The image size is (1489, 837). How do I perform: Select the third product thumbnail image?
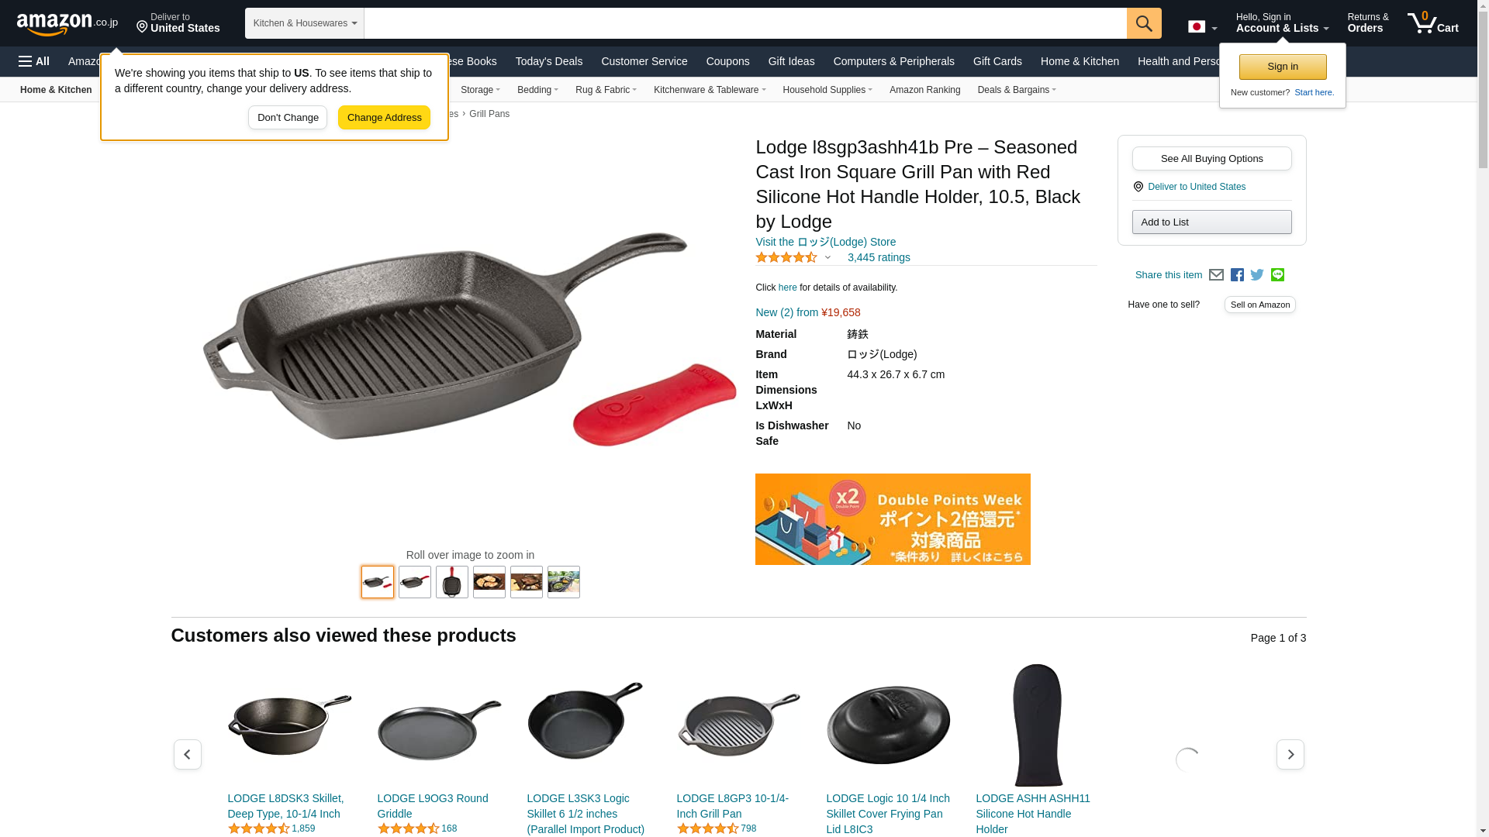tap(452, 582)
